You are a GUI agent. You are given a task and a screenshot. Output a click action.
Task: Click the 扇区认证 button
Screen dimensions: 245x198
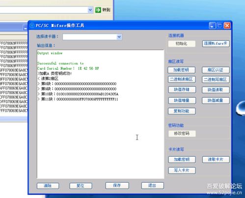click(x=216, y=70)
